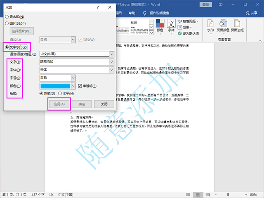
Task: Switch to Web Layout view icon
Action: 208,195
